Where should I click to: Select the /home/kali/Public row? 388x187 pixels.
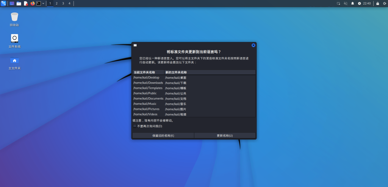click(194, 93)
